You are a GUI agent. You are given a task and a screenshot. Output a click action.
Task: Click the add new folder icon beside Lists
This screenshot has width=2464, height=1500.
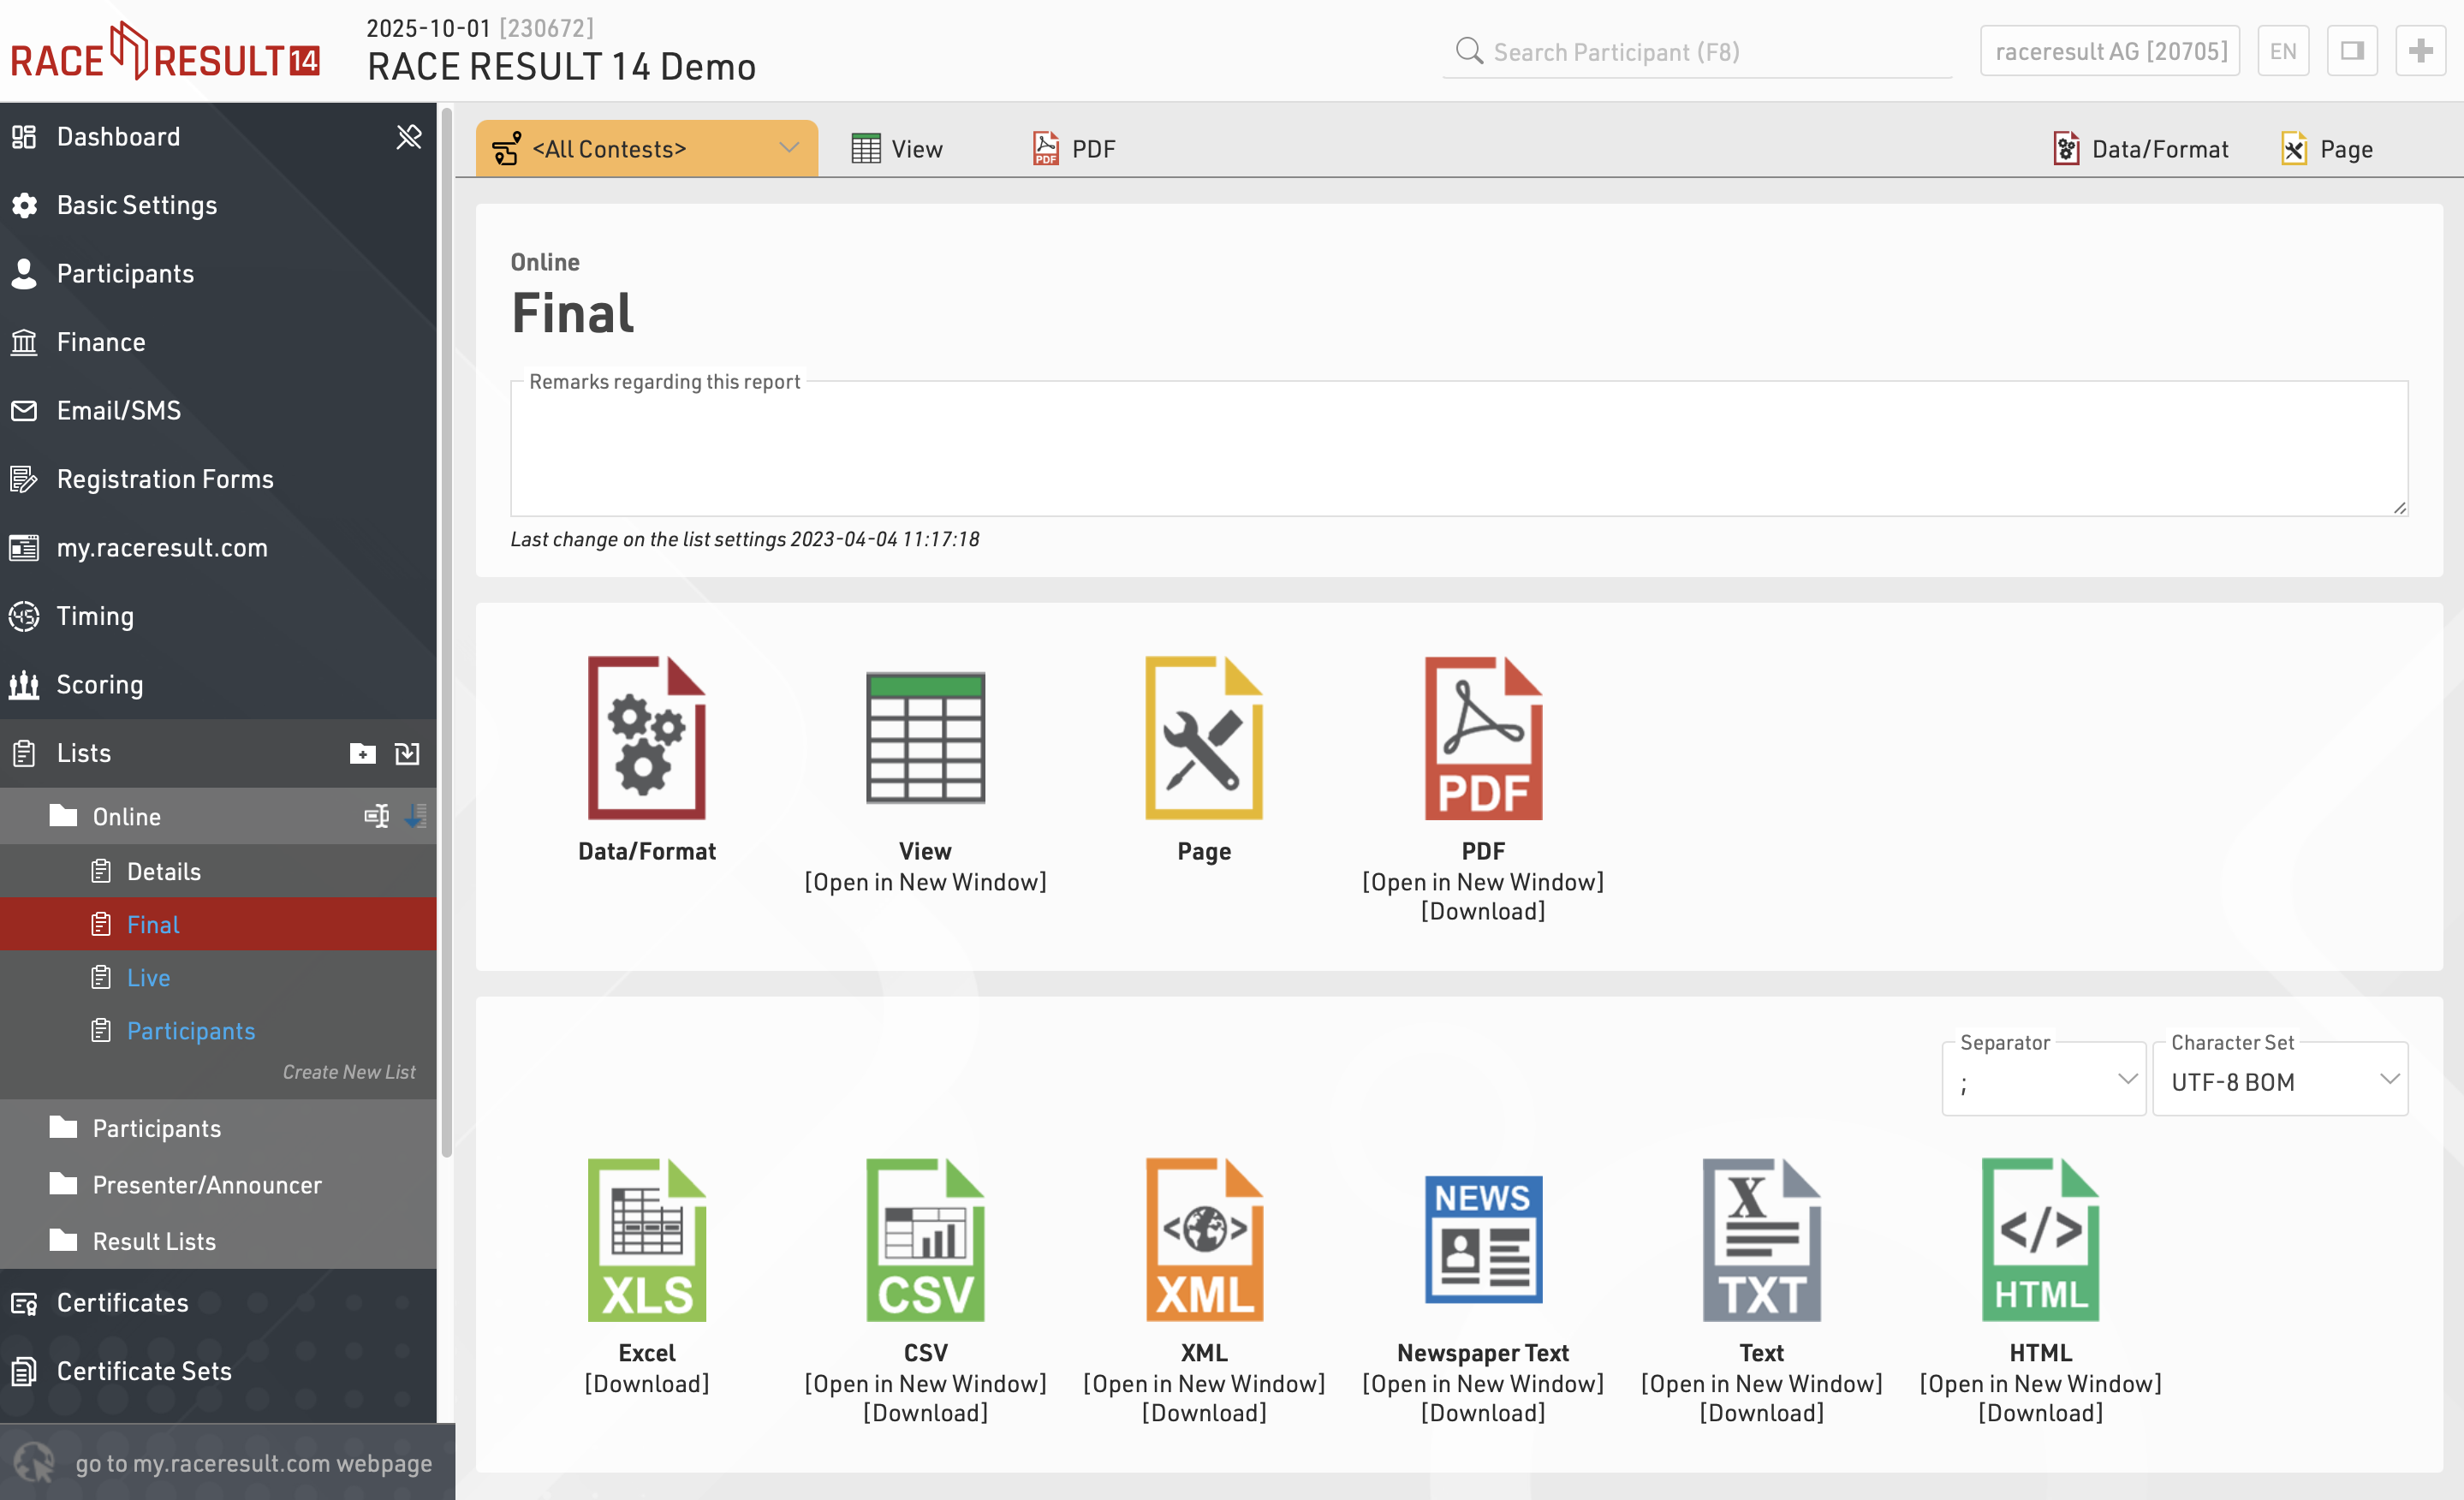[x=362, y=753]
